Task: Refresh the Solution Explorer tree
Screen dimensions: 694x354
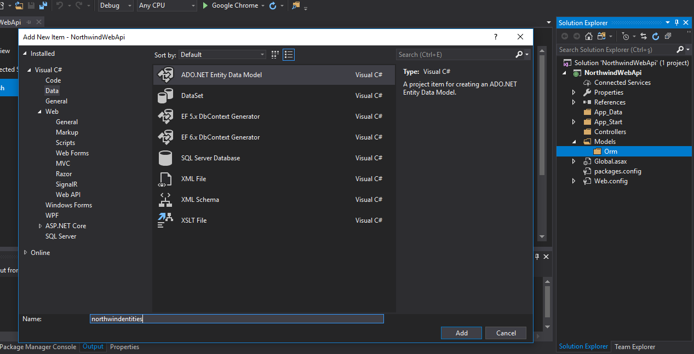Action: point(656,36)
